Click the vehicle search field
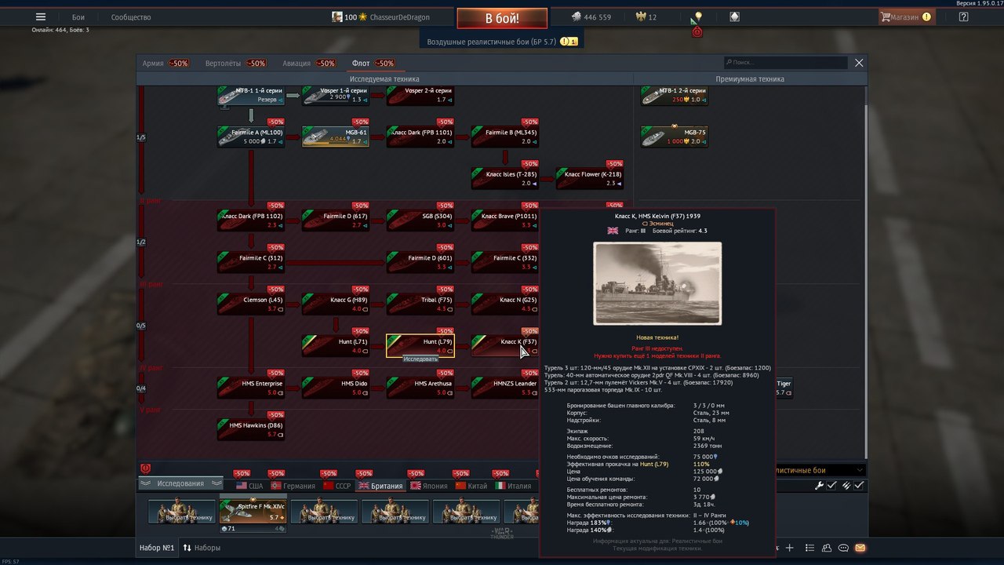This screenshot has height=565, width=1004. (x=786, y=63)
